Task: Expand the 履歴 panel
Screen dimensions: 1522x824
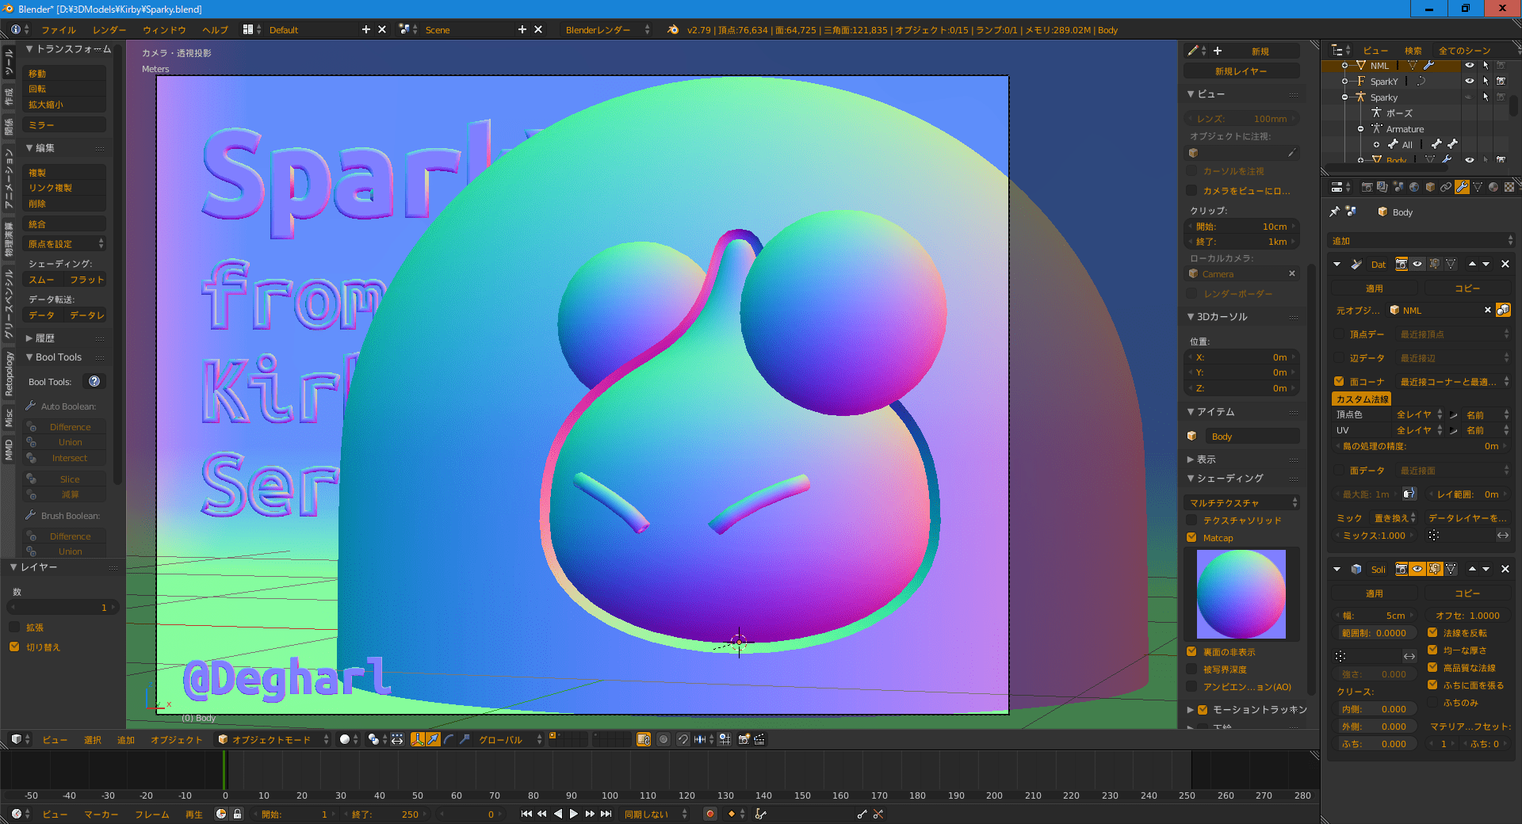Action: pyautogui.click(x=29, y=338)
